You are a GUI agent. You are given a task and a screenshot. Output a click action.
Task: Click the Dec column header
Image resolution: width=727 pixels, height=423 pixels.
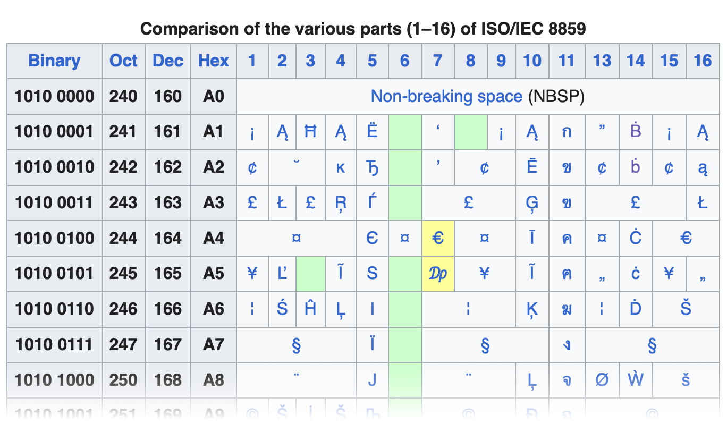click(167, 61)
